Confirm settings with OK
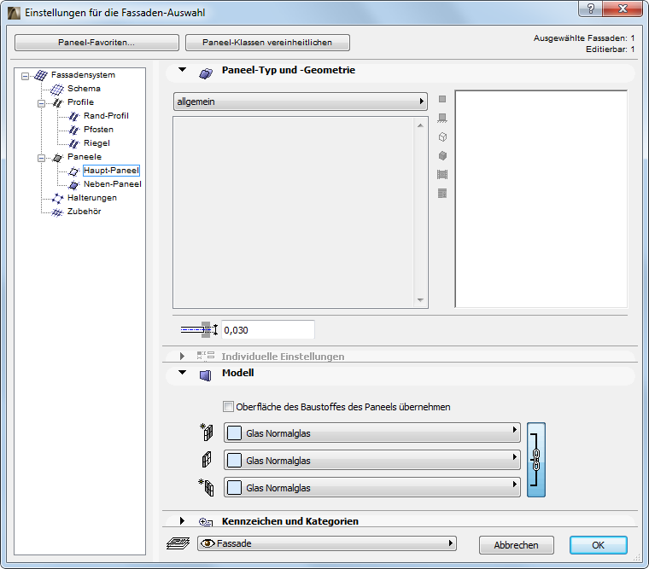649x569 pixels. (598, 545)
